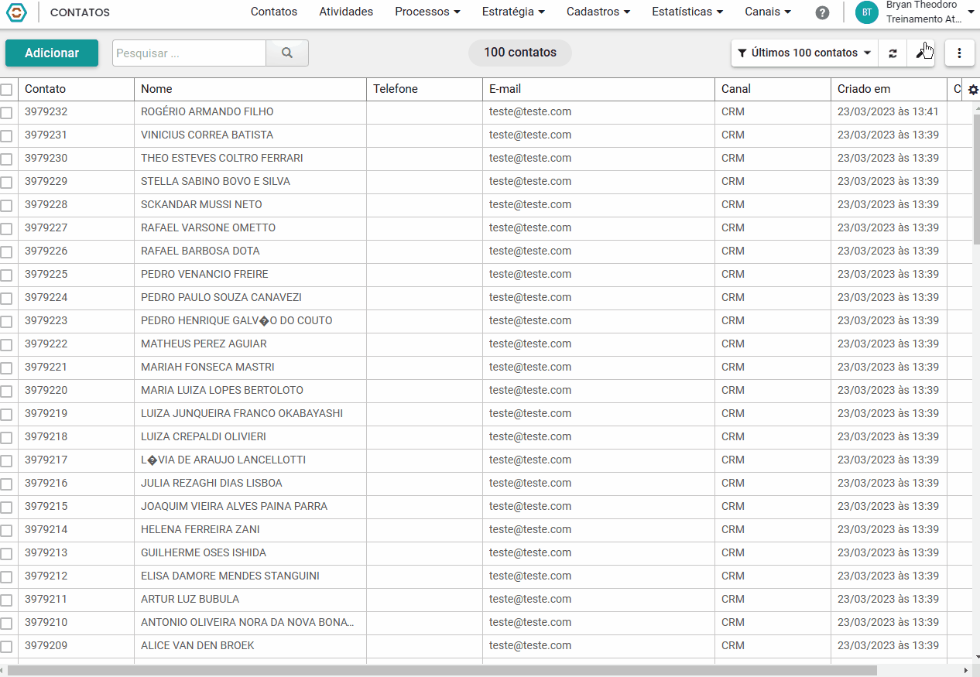The width and height of the screenshot is (980, 677).
Task: Click PEDRO VENANCIO FREIRE name
Action: pyautogui.click(x=204, y=274)
